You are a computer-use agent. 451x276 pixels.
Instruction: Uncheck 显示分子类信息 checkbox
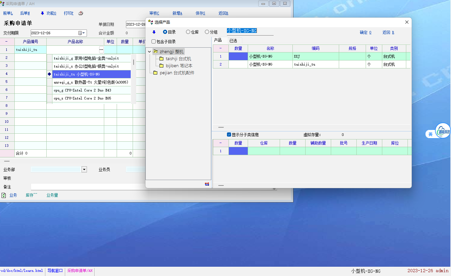point(229,135)
